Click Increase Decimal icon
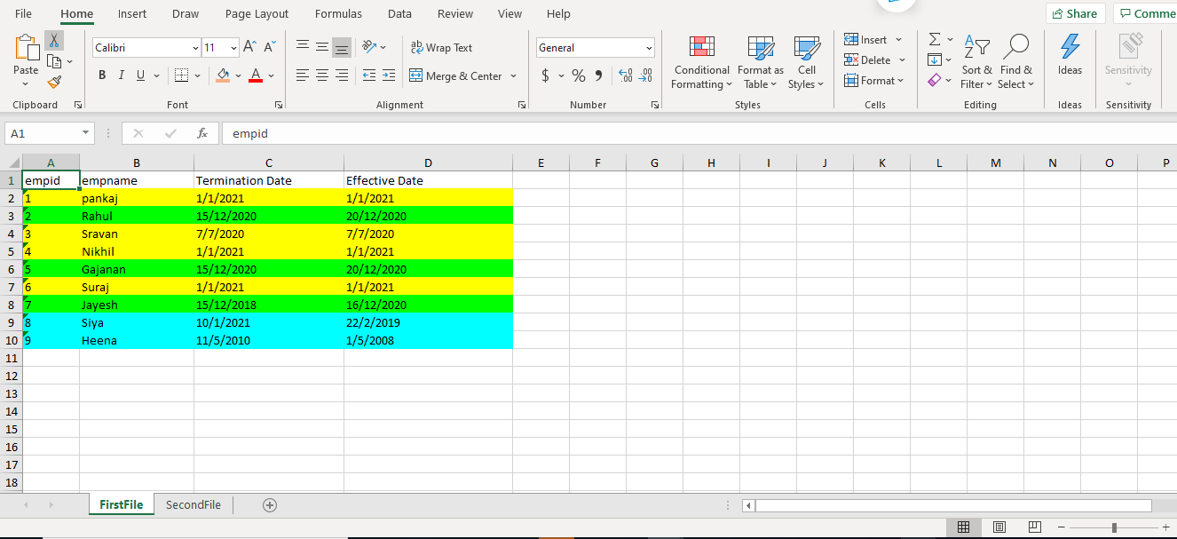 point(624,75)
